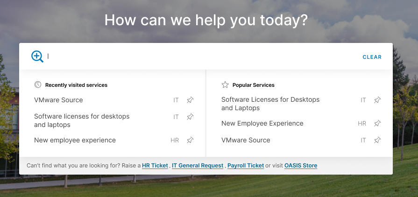Open the IT General Request link

point(198,166)
